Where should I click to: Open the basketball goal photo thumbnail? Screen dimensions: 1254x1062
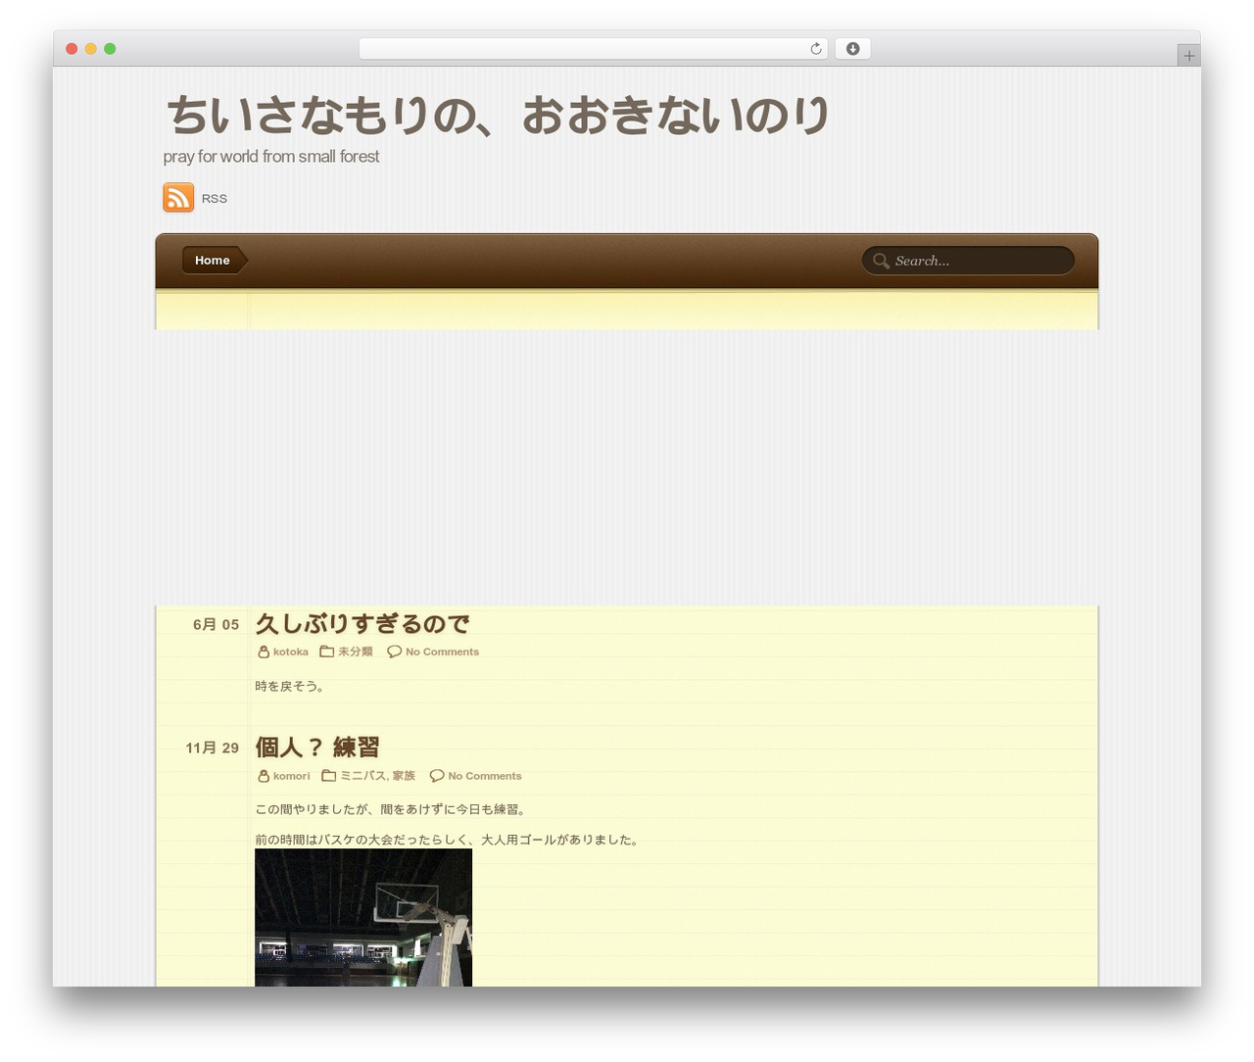pyautogui.click(x=363, y=917)
